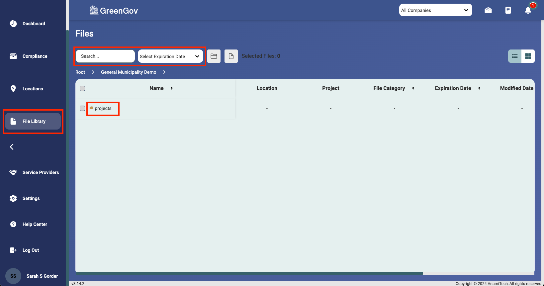Screen dimensions: 544x286
Task: Open the Select Expiration Date dropdown
Action: [x=170, y=56]
